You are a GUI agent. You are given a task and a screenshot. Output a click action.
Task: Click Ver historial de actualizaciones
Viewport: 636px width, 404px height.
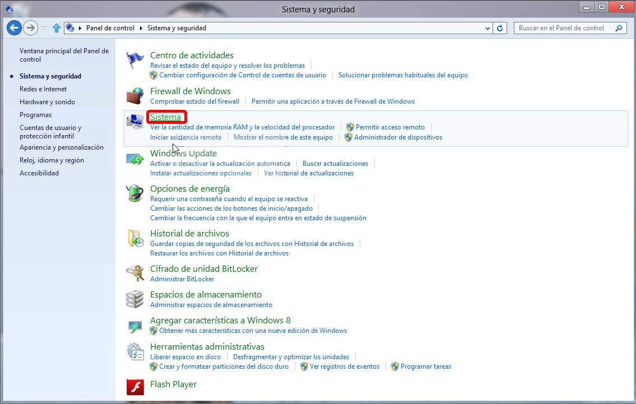pos(309,173)
